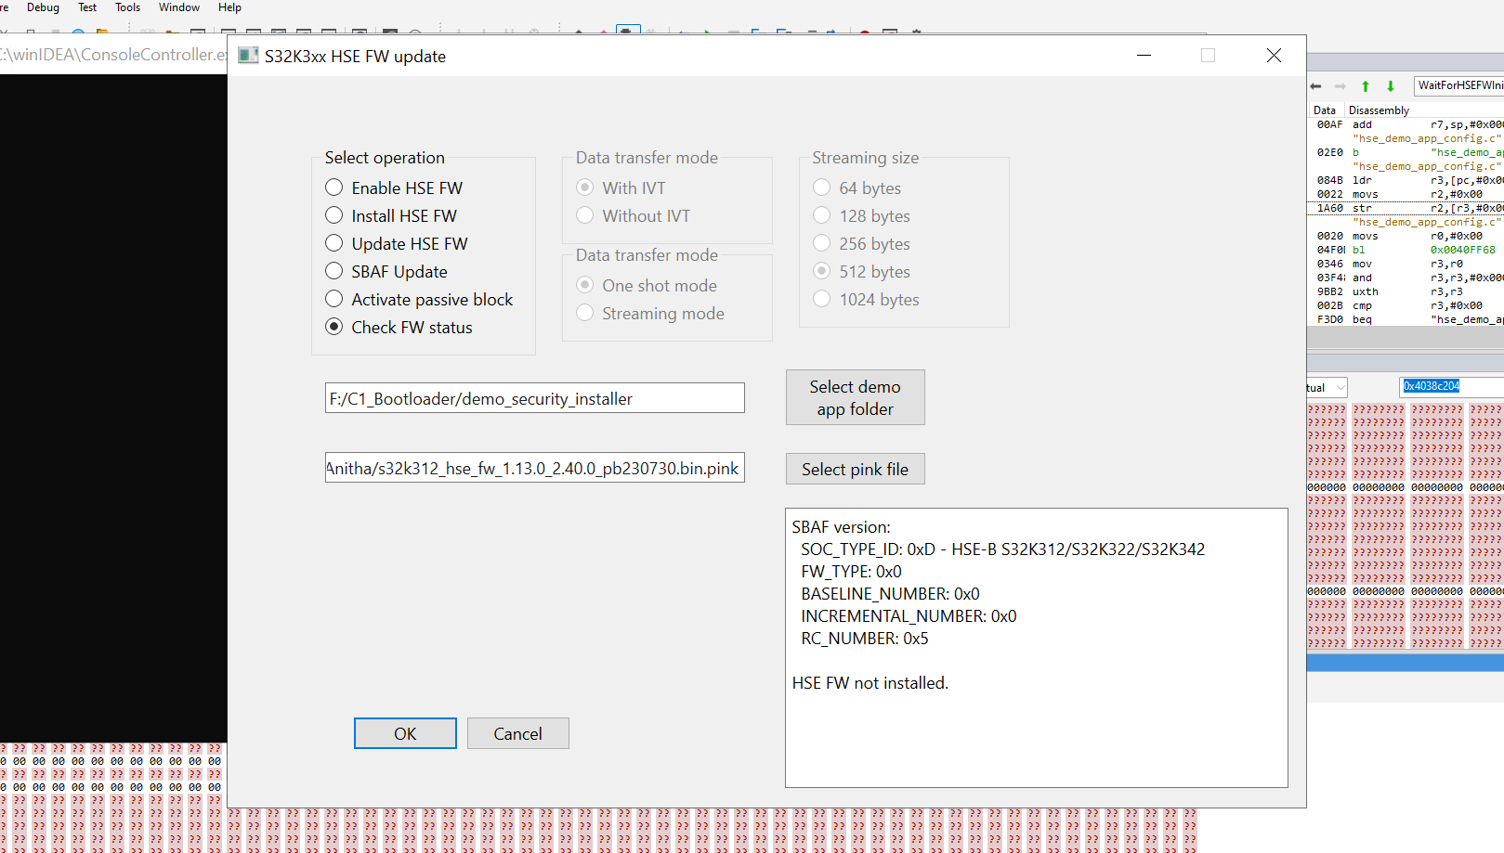This screenshot has width=1504, height=853.
Task: Click the red Stop debug icon
Action: click(x=864, y=31)
